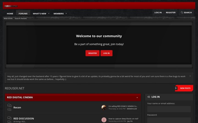Click the Log in heading in sidebar

pyautogui.click(x=155, y=97)
